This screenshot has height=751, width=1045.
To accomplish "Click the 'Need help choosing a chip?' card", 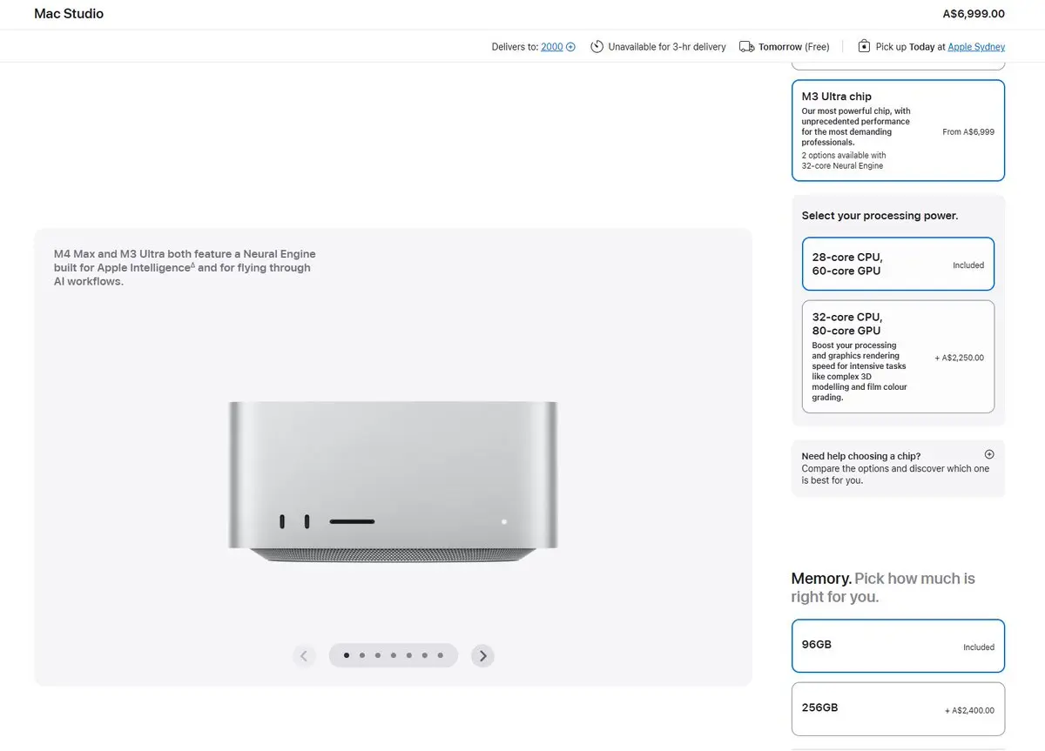I will (x=898, y=468).
